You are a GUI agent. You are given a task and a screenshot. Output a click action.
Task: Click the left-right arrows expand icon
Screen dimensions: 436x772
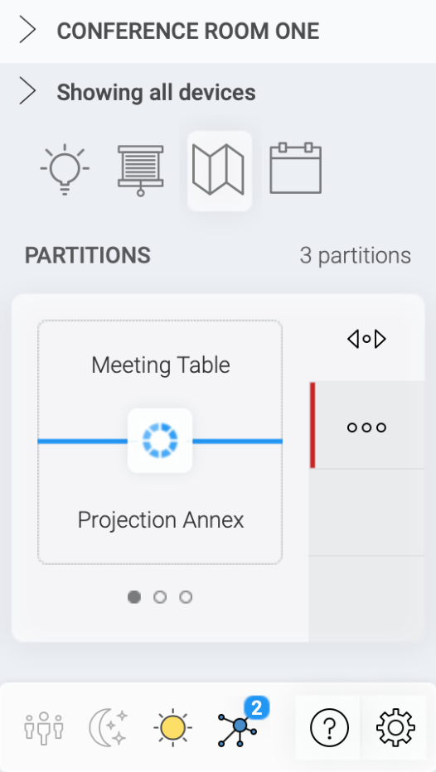coord(366,340)
